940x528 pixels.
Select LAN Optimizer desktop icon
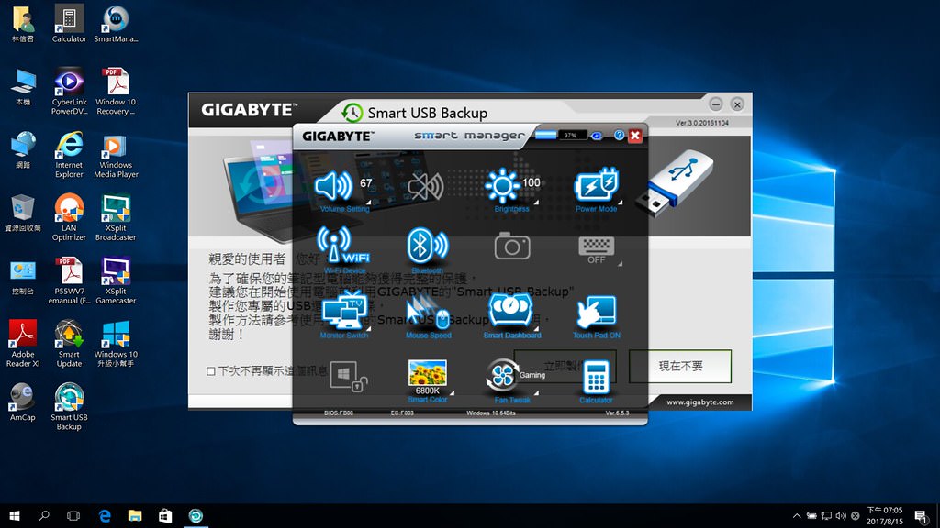tap(69, 217)
